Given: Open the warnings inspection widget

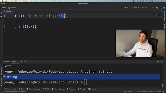Looking at the screenshot, I should (x=156, y=15).
